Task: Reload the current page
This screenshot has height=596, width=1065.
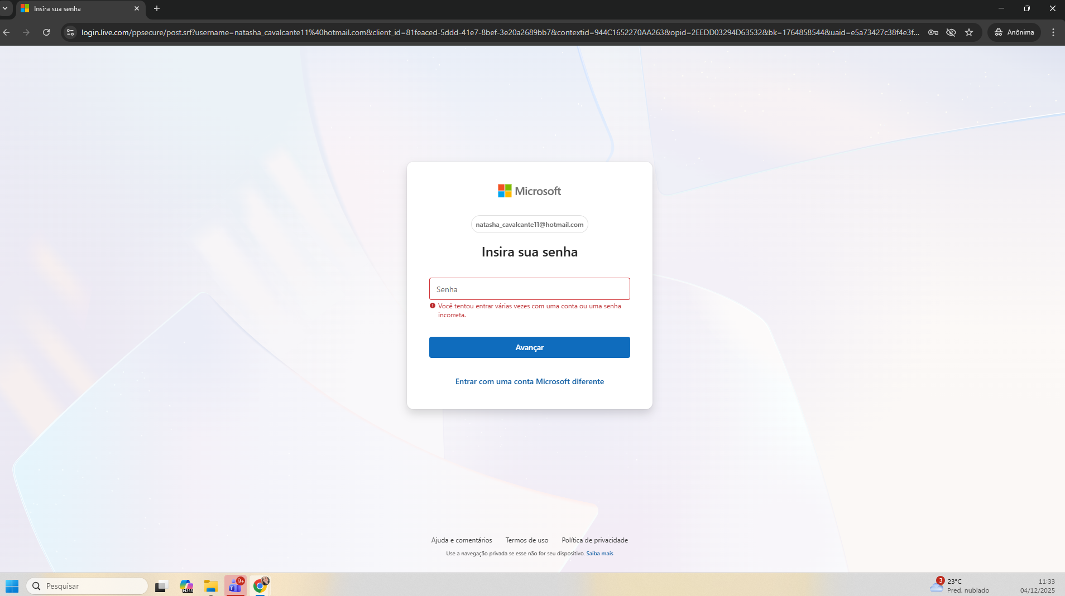Action: point(46,32)
